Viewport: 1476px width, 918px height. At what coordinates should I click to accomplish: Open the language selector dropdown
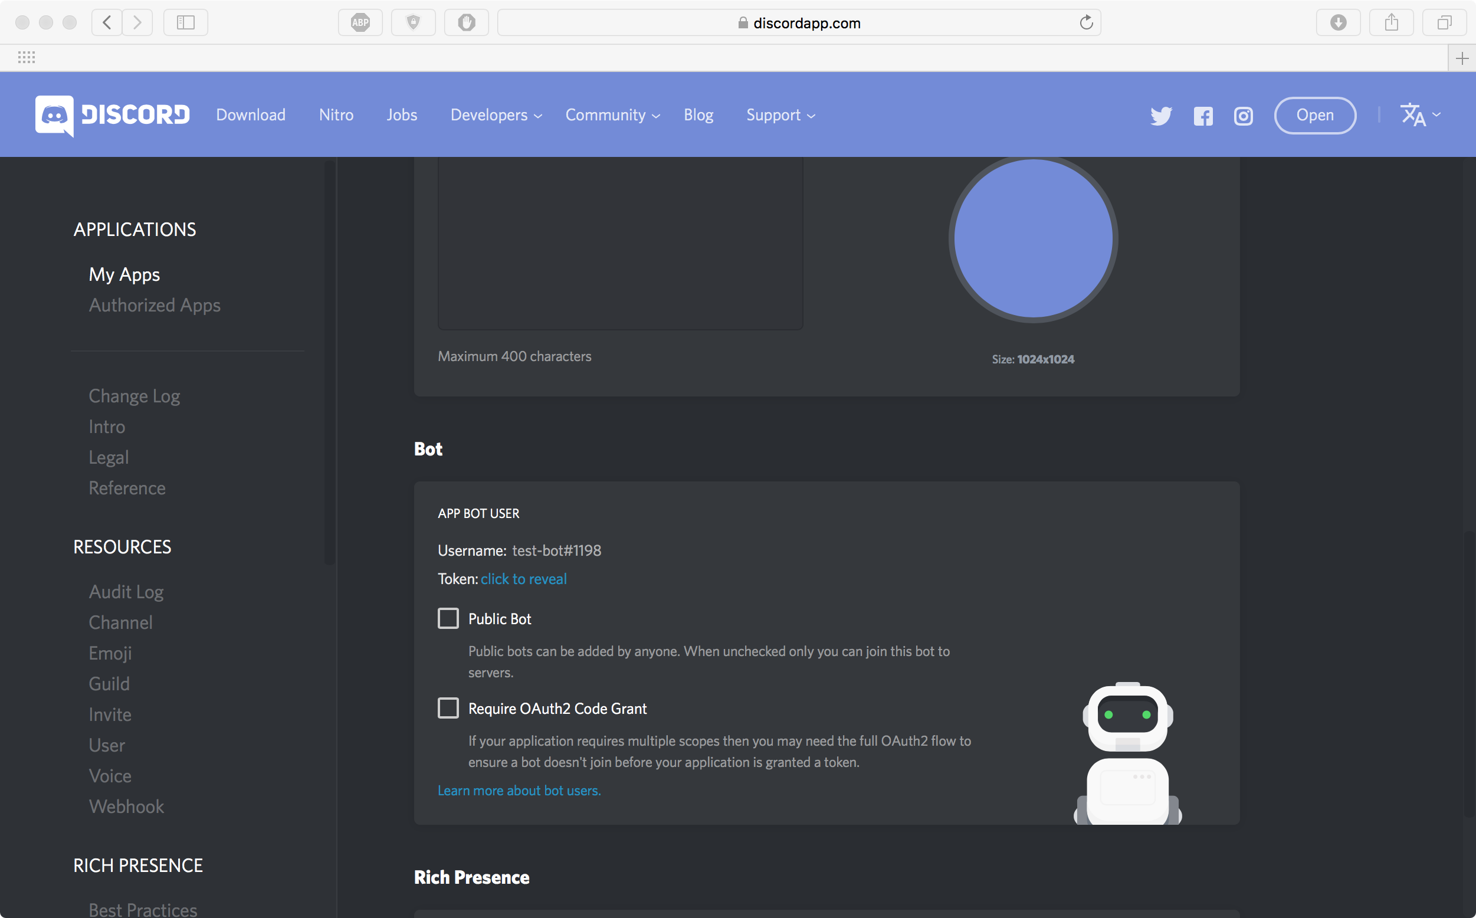tap(1419, 114)
